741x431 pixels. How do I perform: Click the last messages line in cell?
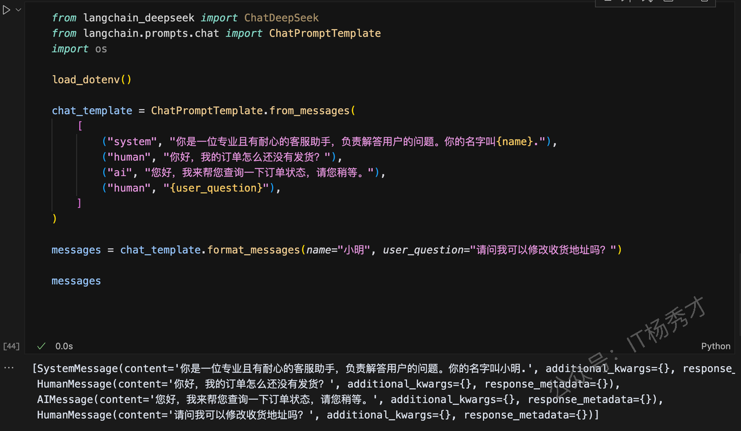(x=76, y=281)
